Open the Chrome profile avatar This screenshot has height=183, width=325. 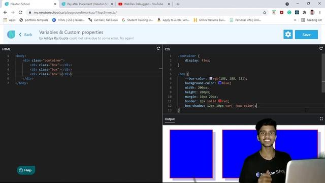(312, 12)
